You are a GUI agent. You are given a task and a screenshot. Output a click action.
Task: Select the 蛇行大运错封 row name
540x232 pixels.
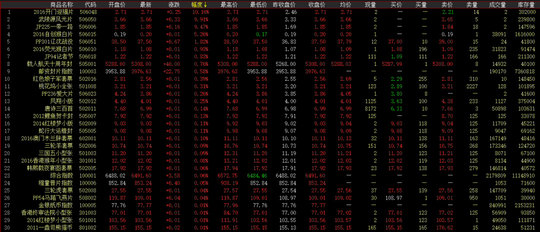coord(56,131)
